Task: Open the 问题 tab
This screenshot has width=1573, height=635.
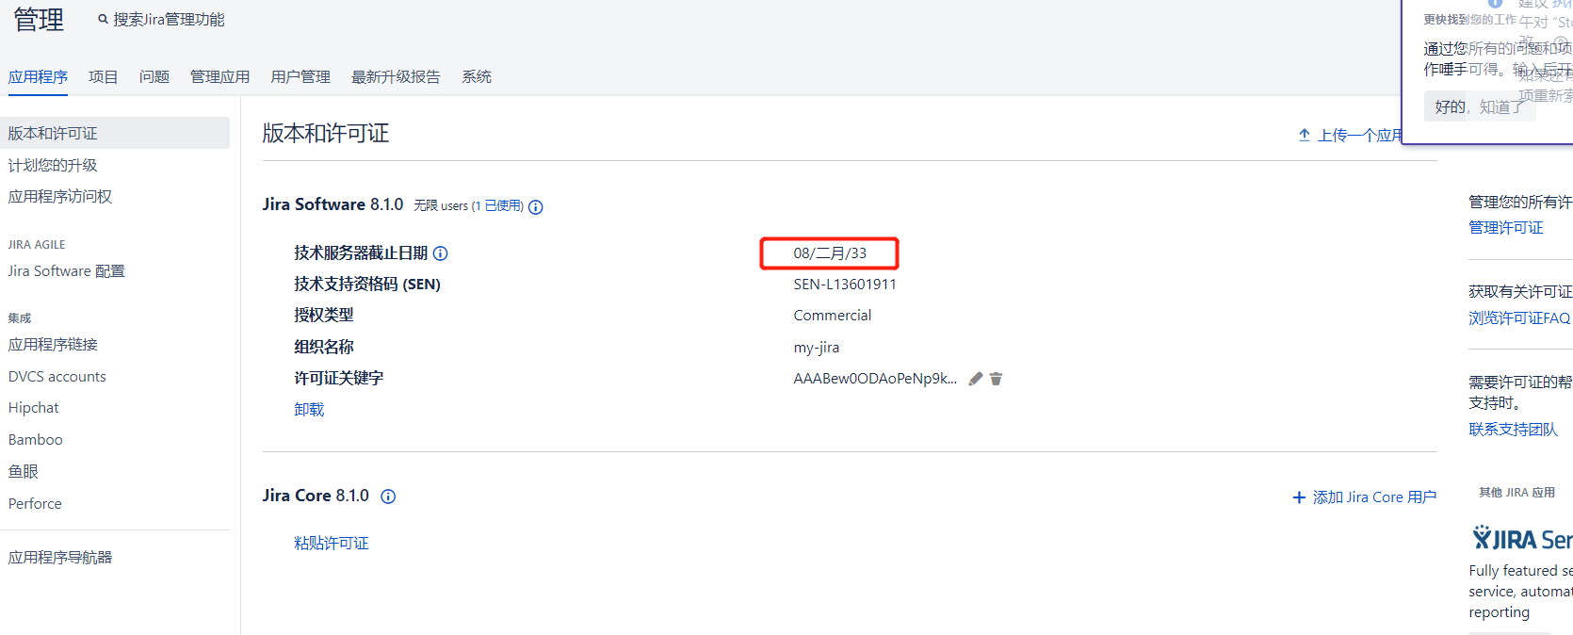Action: (154, 77)
